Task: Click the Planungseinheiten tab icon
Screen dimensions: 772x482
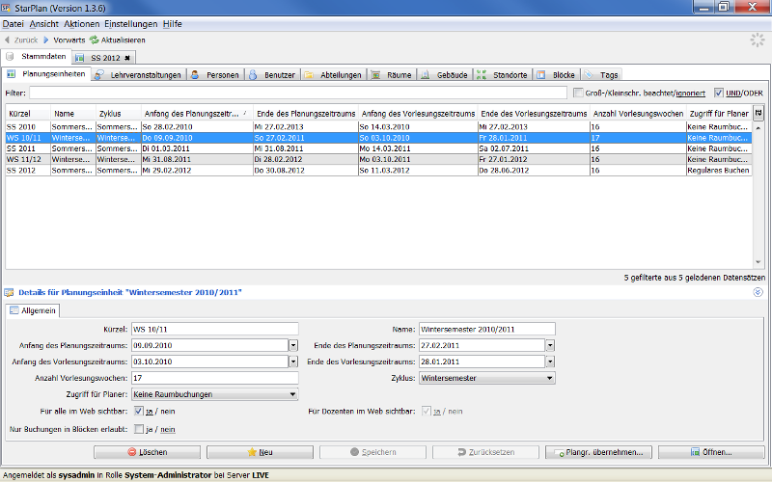Action: pos(11,74)
